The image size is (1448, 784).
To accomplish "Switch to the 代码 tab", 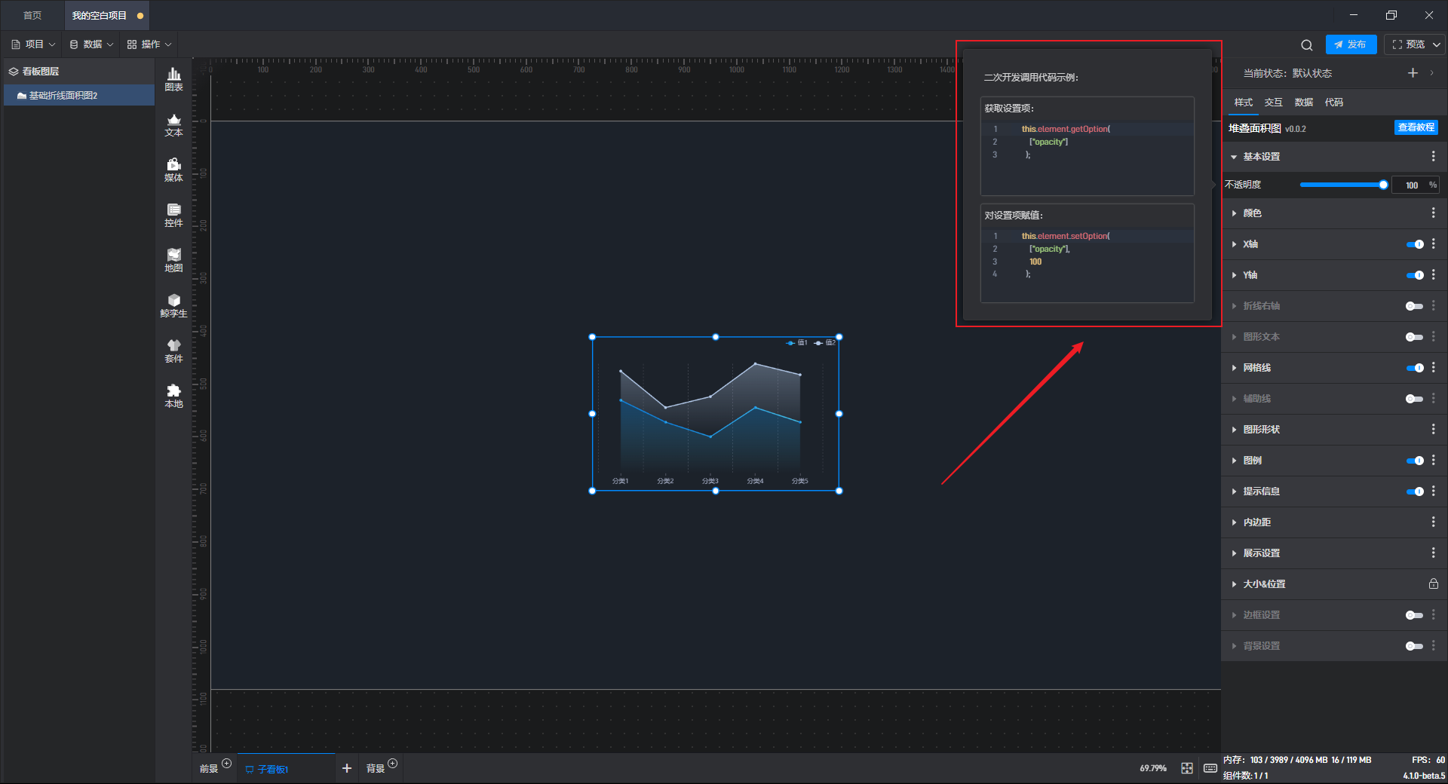I will coord(1334,103).
